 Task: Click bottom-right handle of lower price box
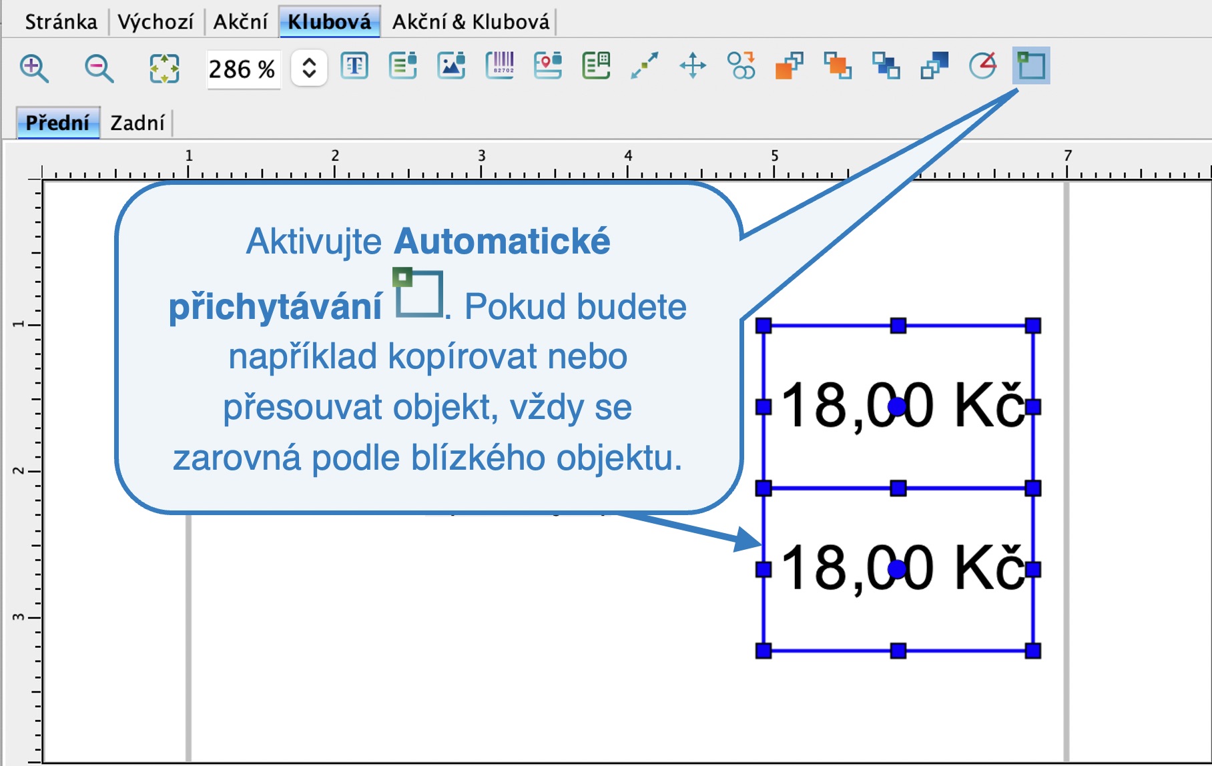click(x=1033, y=651)
